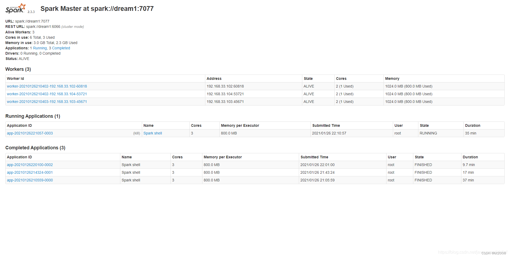Open worker-20210126210403-192.168.33.103-45671 details
Screen dimensions: 510x257
[x=47, y=102]
